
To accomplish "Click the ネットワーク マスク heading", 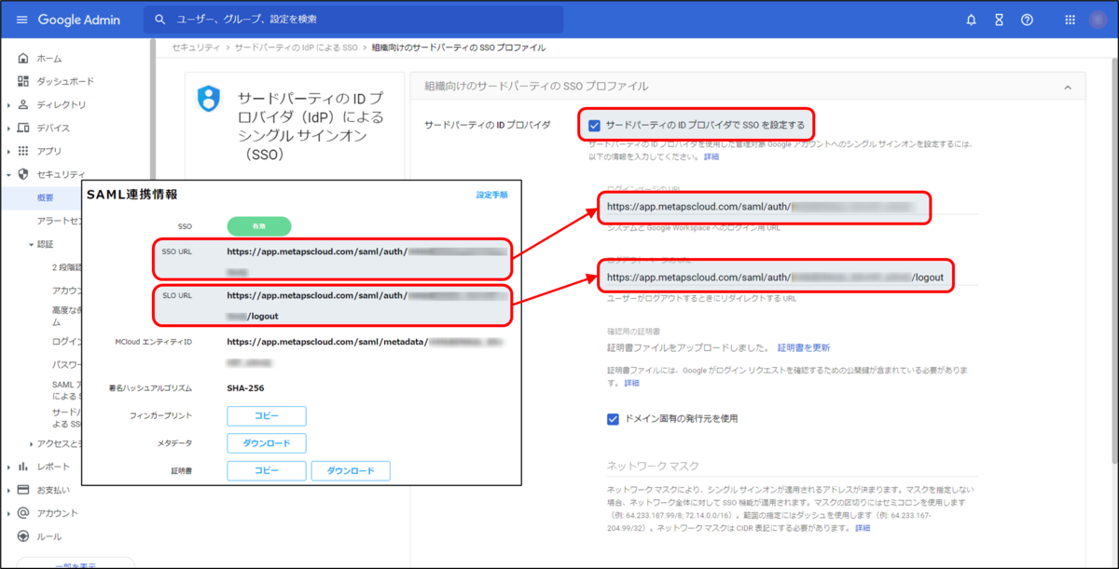I will pos(653,466).
